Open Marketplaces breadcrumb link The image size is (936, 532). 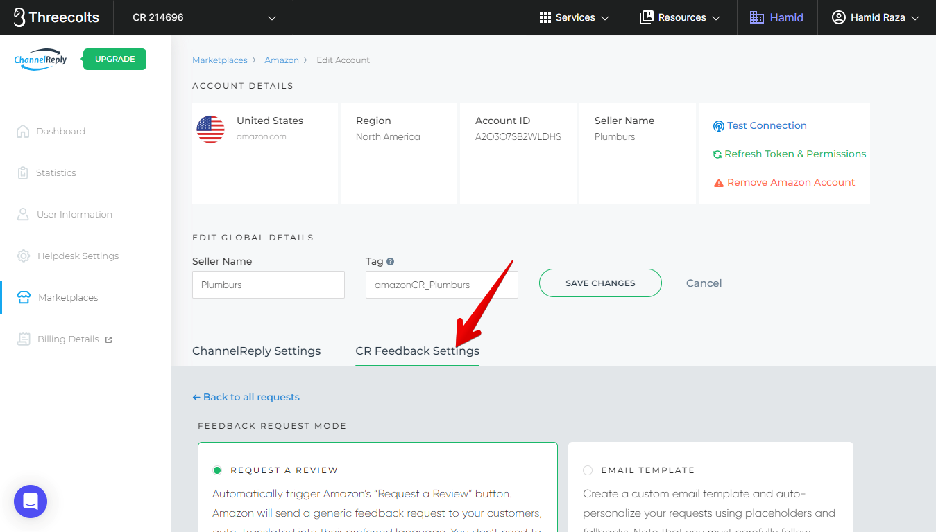(219, 60)
